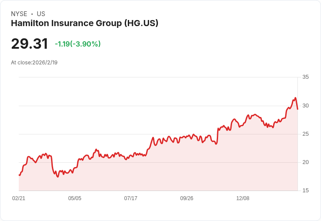Click the green -1.19(-3.90%) change value
The image size is (321, 221).
pos(78,44)
